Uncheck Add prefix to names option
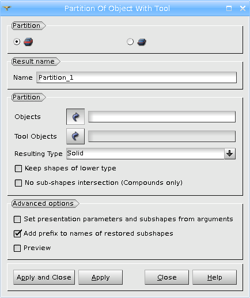Screen dimensions: 250x298 (17, 234)
